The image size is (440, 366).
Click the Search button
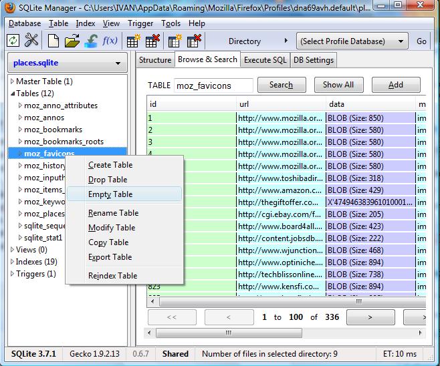point(282,85)
